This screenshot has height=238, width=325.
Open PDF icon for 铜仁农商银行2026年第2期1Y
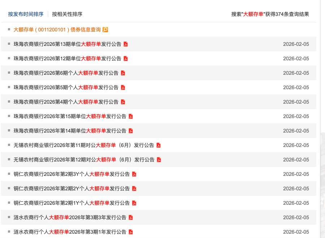point(134,203)
